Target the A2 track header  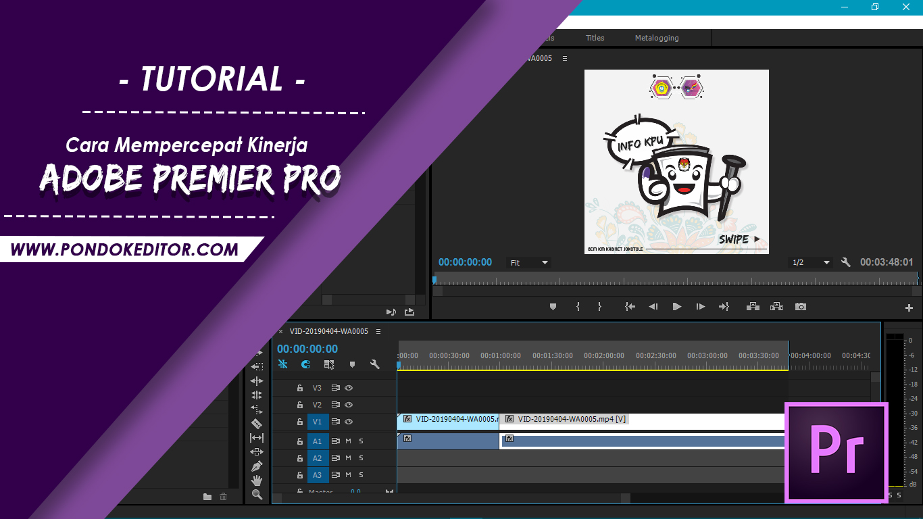coord(318,458)
